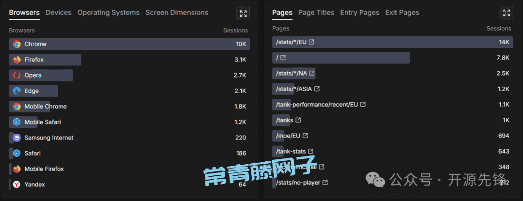
Task: Click the Chrome browser icon
Action: 17,44
